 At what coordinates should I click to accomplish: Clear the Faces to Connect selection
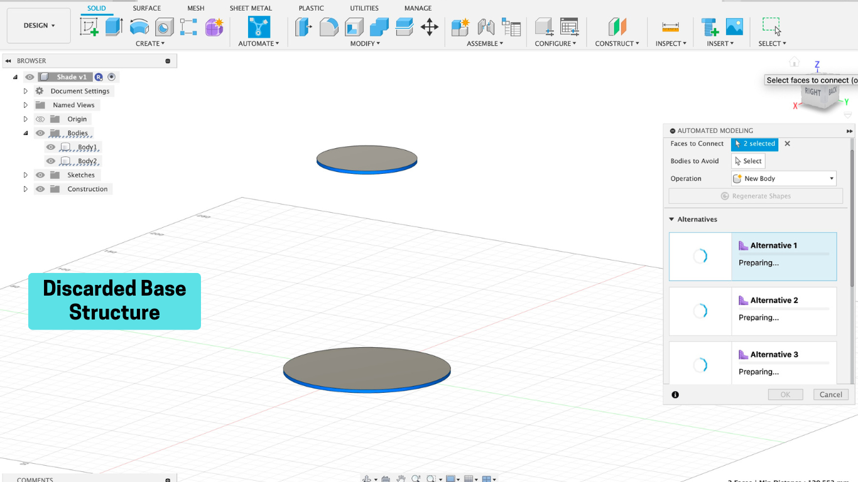(787, 144)
